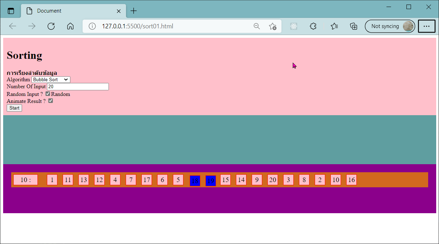Click the number box 4
Viewport: 439px width, 244px height.
(x=115, y=180)
